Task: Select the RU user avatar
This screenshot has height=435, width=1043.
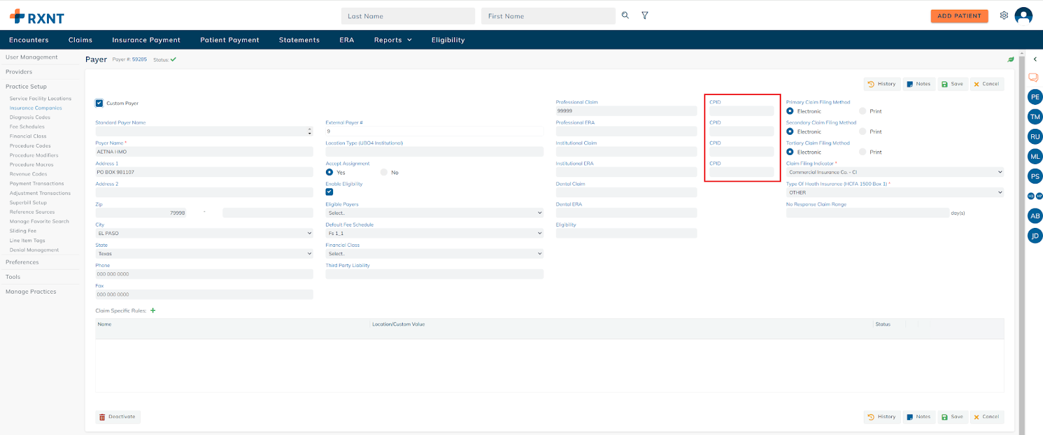Action: pos(1035,137)
